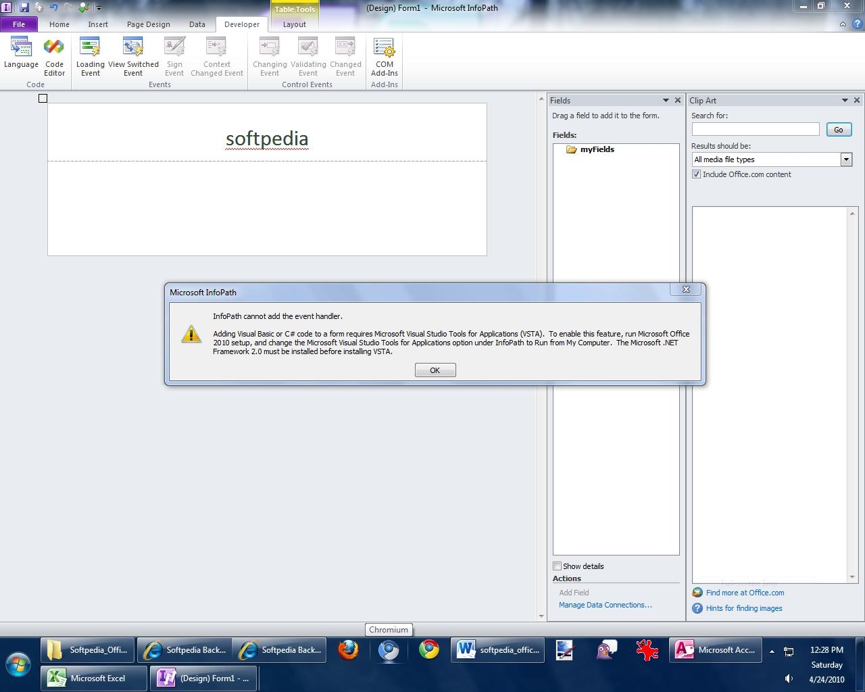This screenshot has width=865, height=692.
Task: Add a Loading Event handler
Action: (x=90, y=57)
